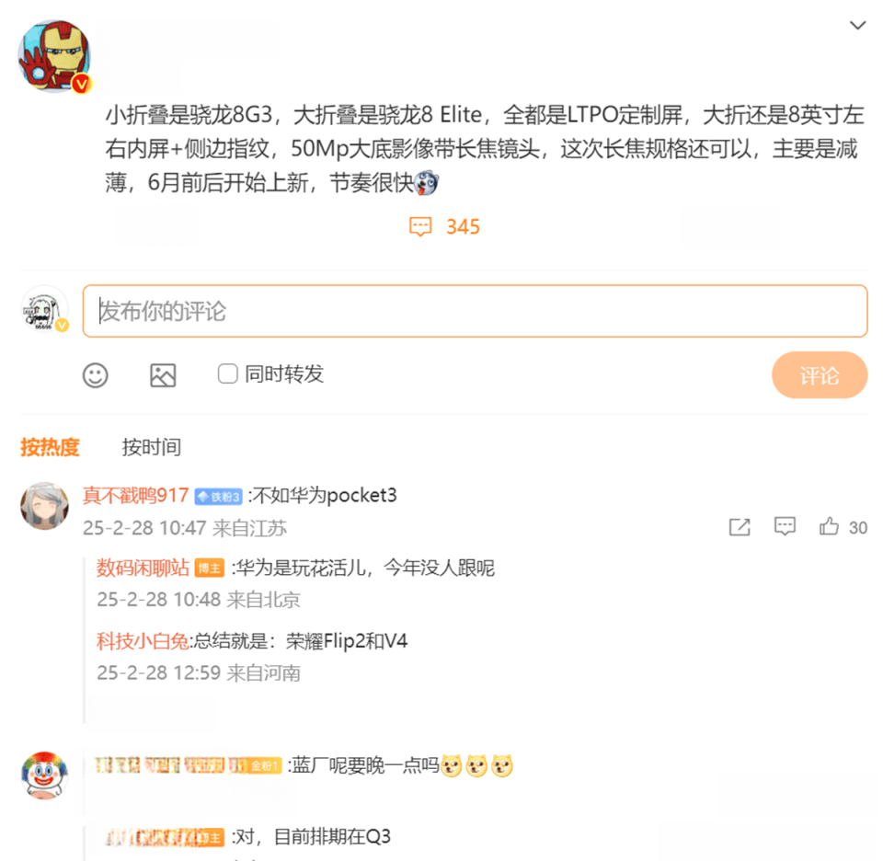Open 数码闲聊站 user profile link

pos(143,568)
